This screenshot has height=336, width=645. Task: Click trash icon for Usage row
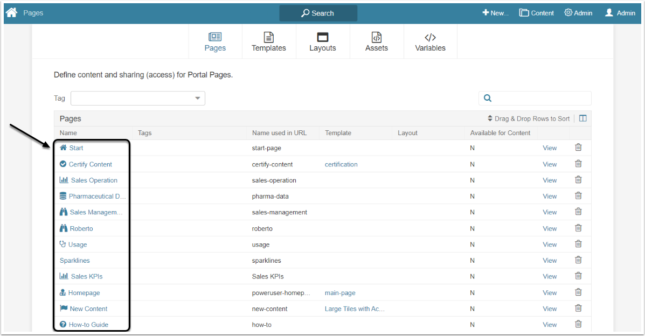point(578,244)
